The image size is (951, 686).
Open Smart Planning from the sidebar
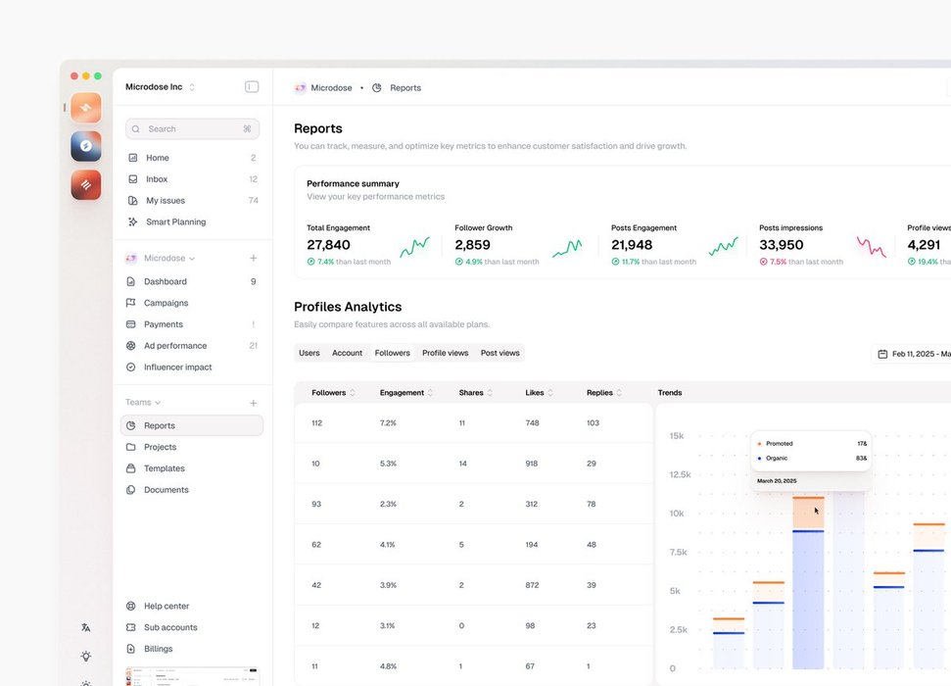(175, 222)
